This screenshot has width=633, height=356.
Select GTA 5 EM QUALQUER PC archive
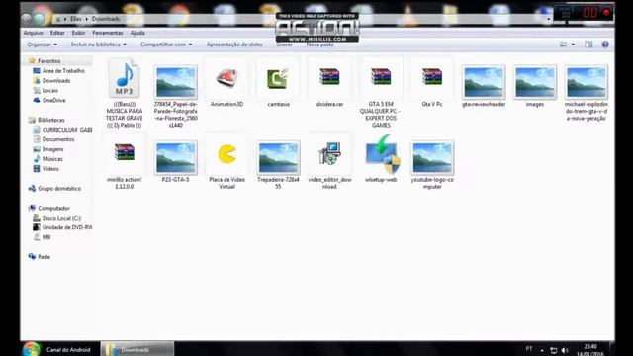(x=381, y=77)
